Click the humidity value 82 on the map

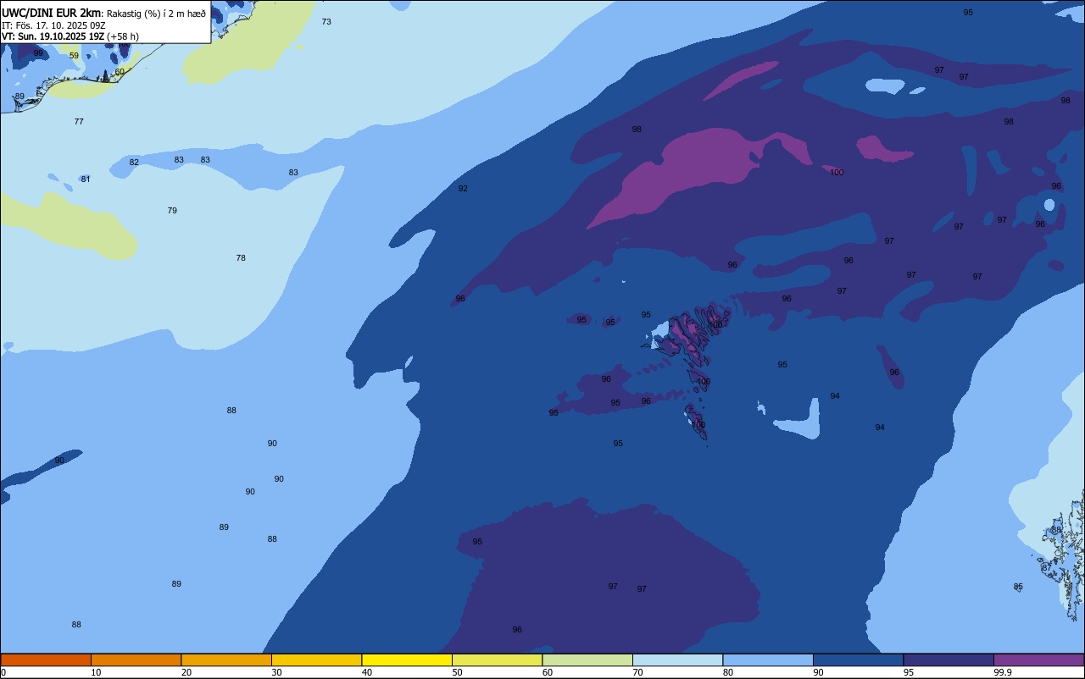[134, 162]
